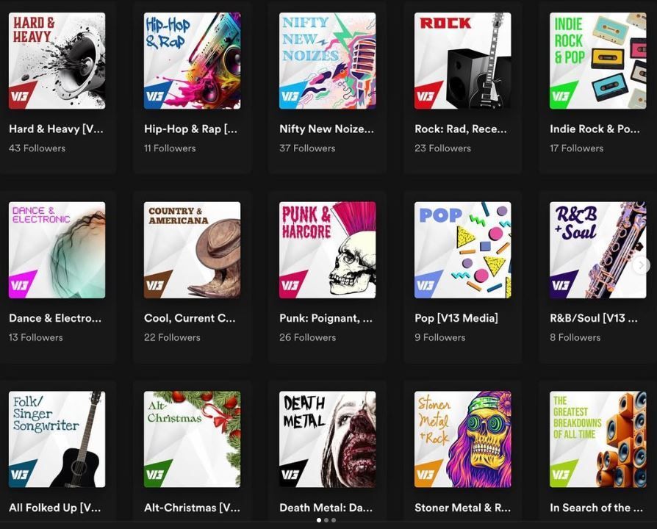
Task: Open the "R&B/Soul [V13" title link
Action: 592,318
